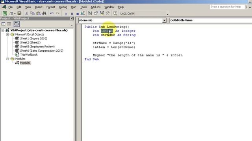252x141 pixels.
Task: Click the Paste clipboard icon
Action: pos(39,13)
